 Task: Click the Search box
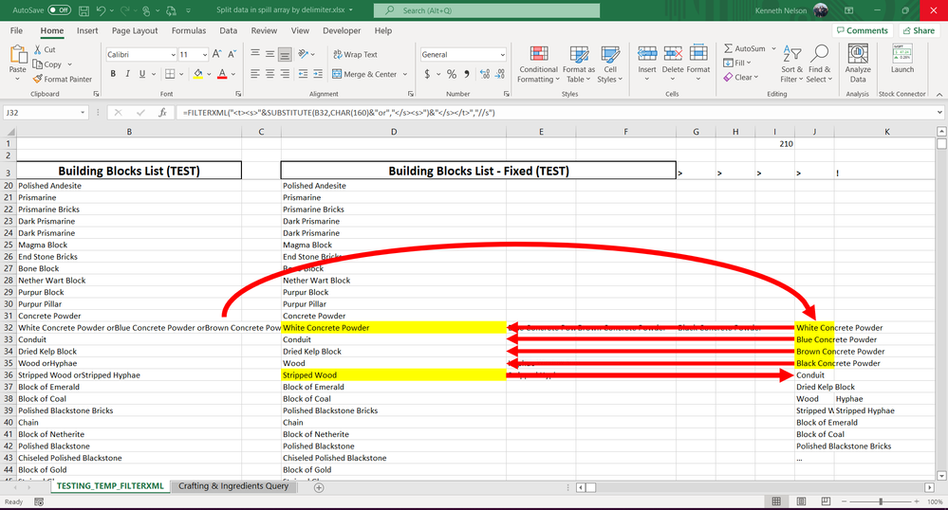click(x=487, y=10)
